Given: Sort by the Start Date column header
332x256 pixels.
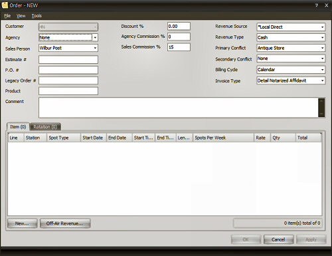Looking at the screenshot, I should [94, 138].
